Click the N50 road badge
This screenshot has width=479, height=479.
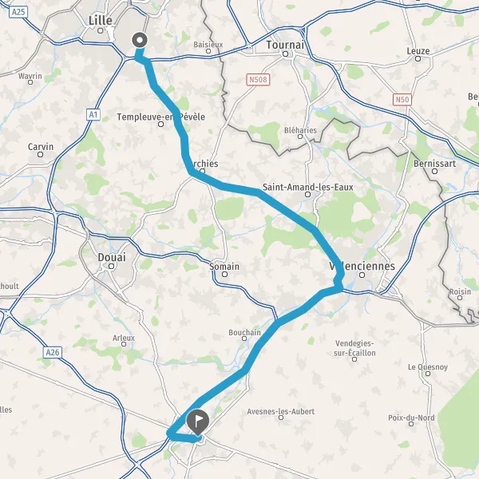click(x=402, y=99)
